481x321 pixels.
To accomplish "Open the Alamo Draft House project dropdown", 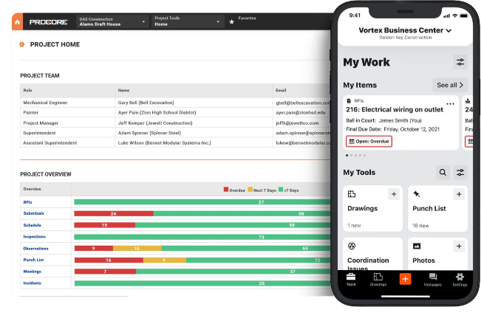I will click(112, 21).
